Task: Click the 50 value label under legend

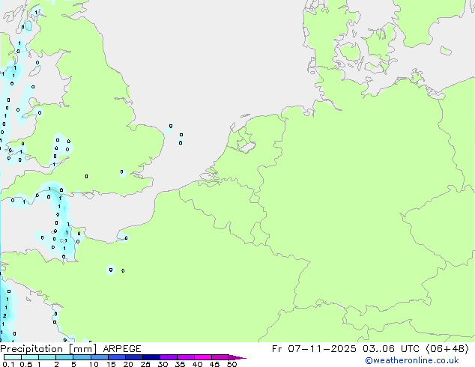Action: (x=232, y=365)
